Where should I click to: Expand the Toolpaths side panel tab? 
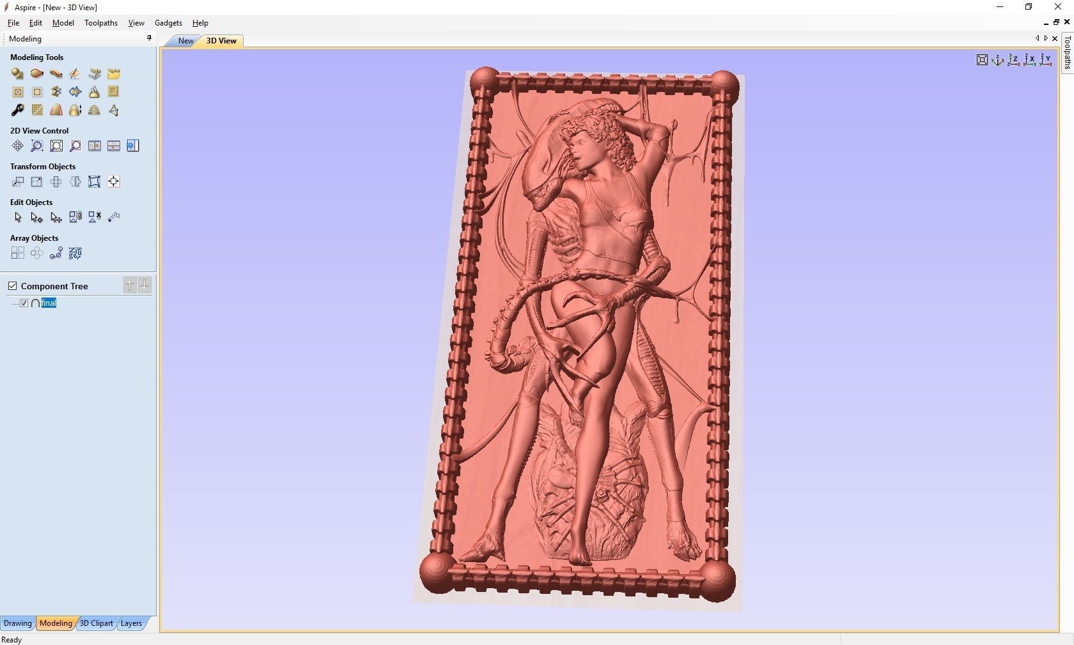[x=1067, y=52]
